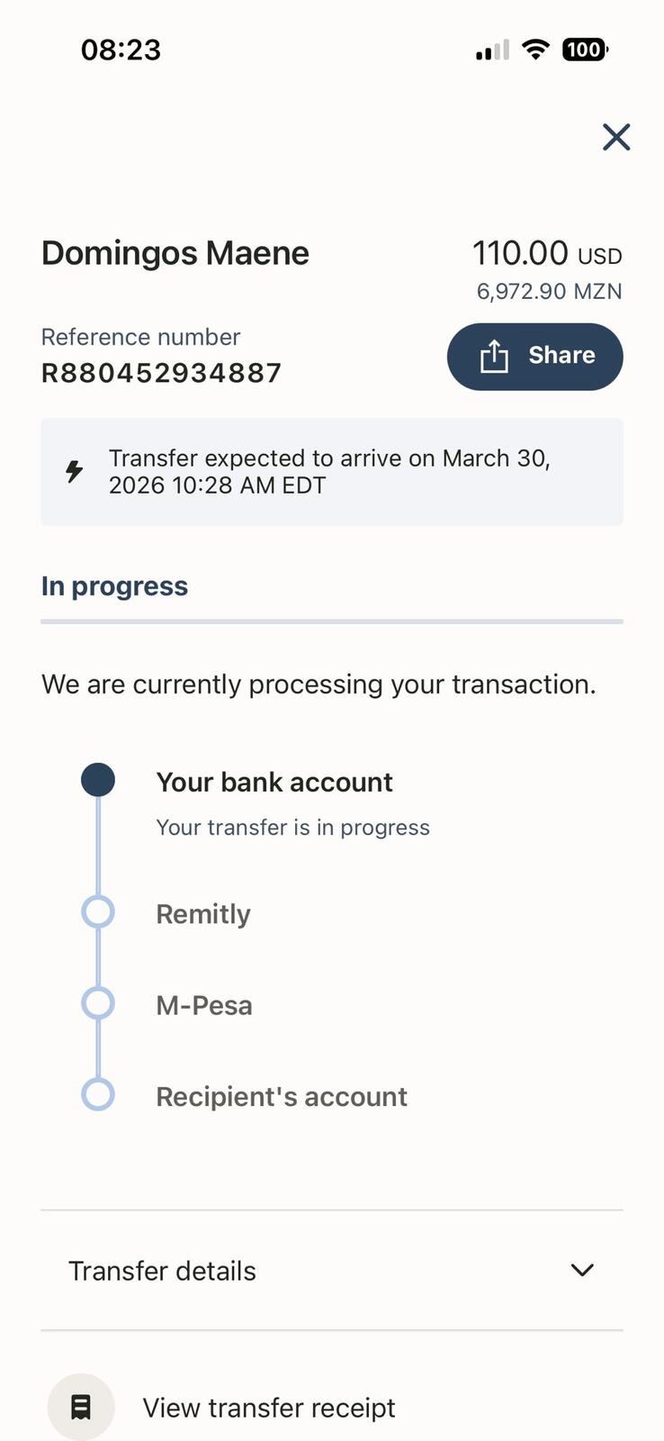The image size is (664, 1441).
Task: Expand the Transfer details section
Action: pyautogui.click(x=162, y=1271)
